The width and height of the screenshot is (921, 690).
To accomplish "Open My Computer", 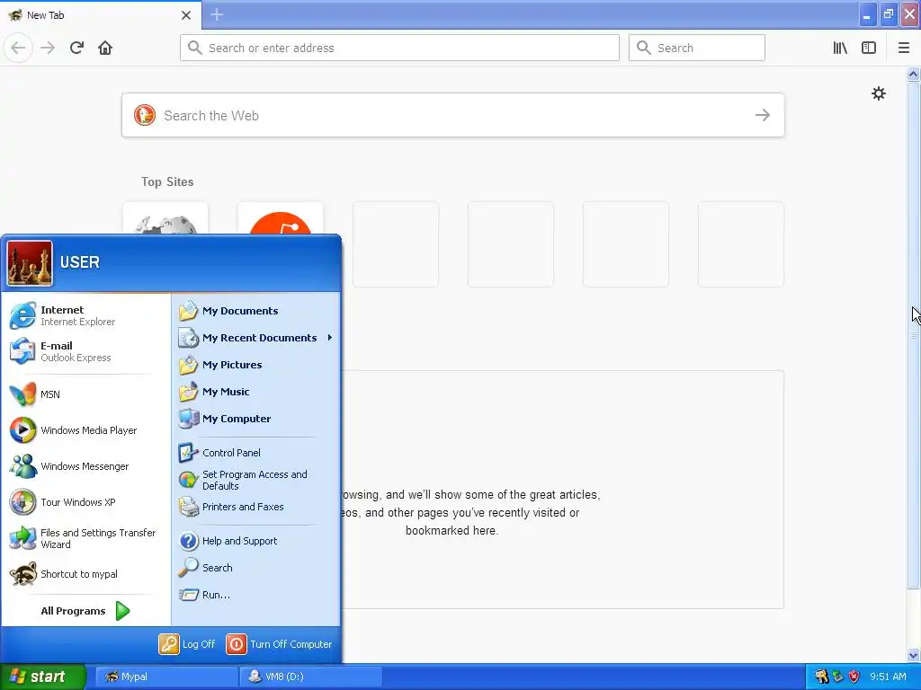I will tap(255, 419).
